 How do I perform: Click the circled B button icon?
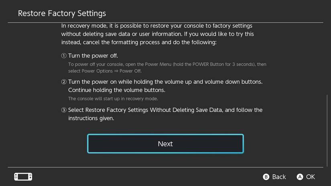(266, 177)
